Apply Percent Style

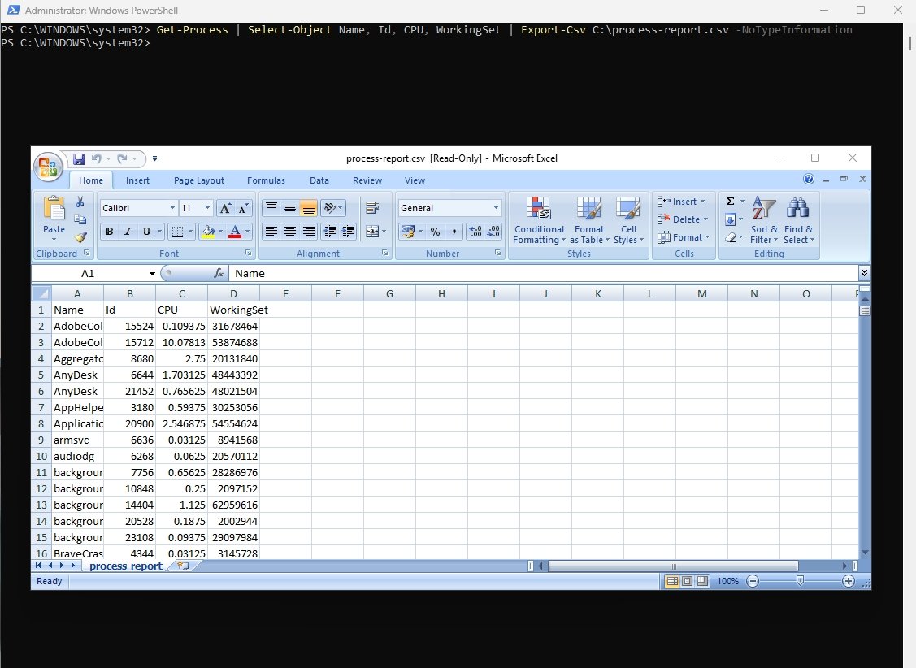435,232
